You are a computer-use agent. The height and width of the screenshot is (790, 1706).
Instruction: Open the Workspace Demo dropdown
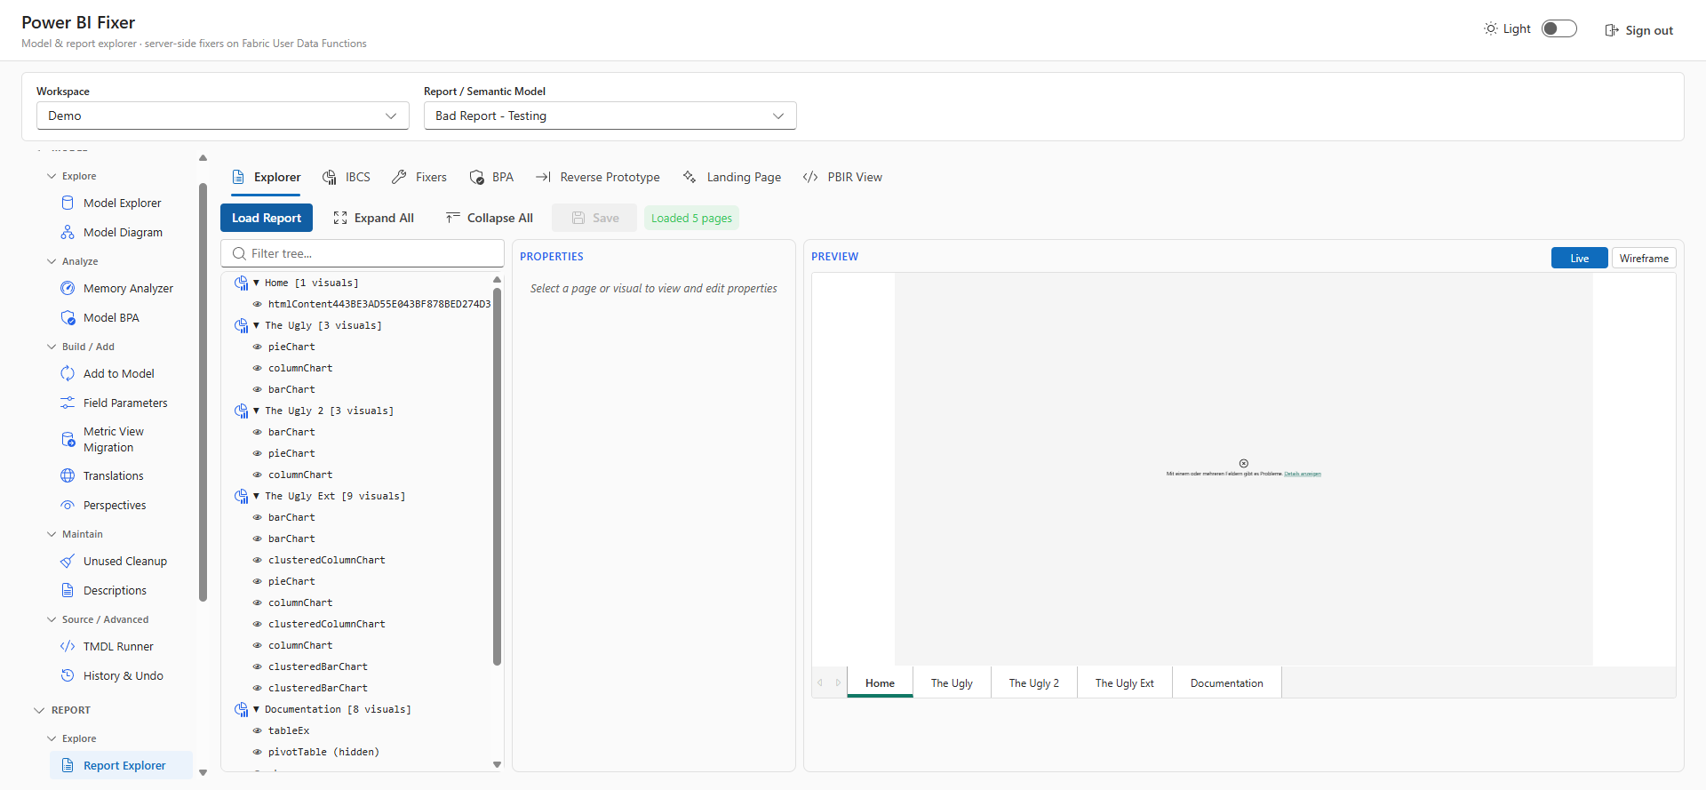tap(223, 116)
